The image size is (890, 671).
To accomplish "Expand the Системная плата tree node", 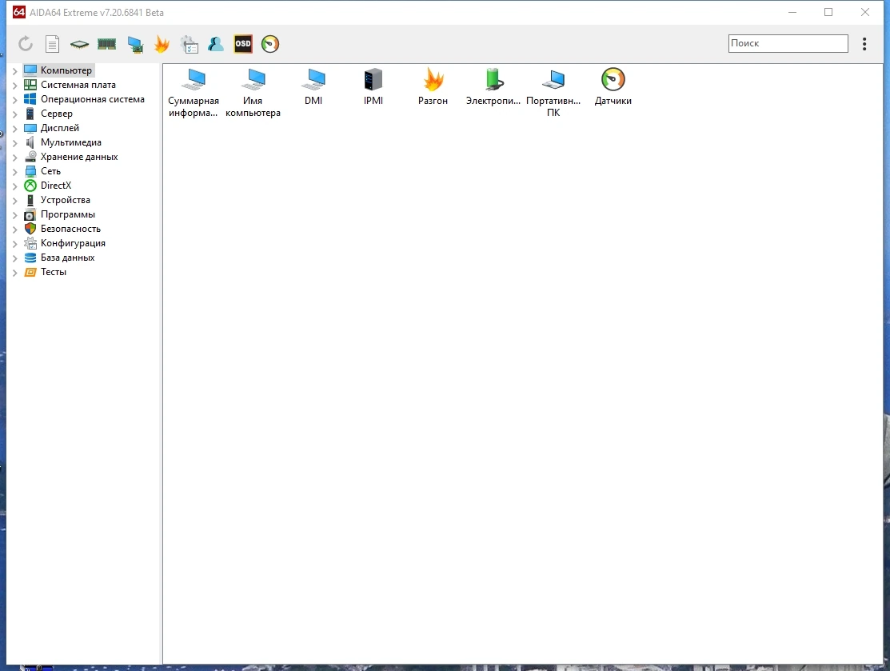I will (x=14, y=85).
